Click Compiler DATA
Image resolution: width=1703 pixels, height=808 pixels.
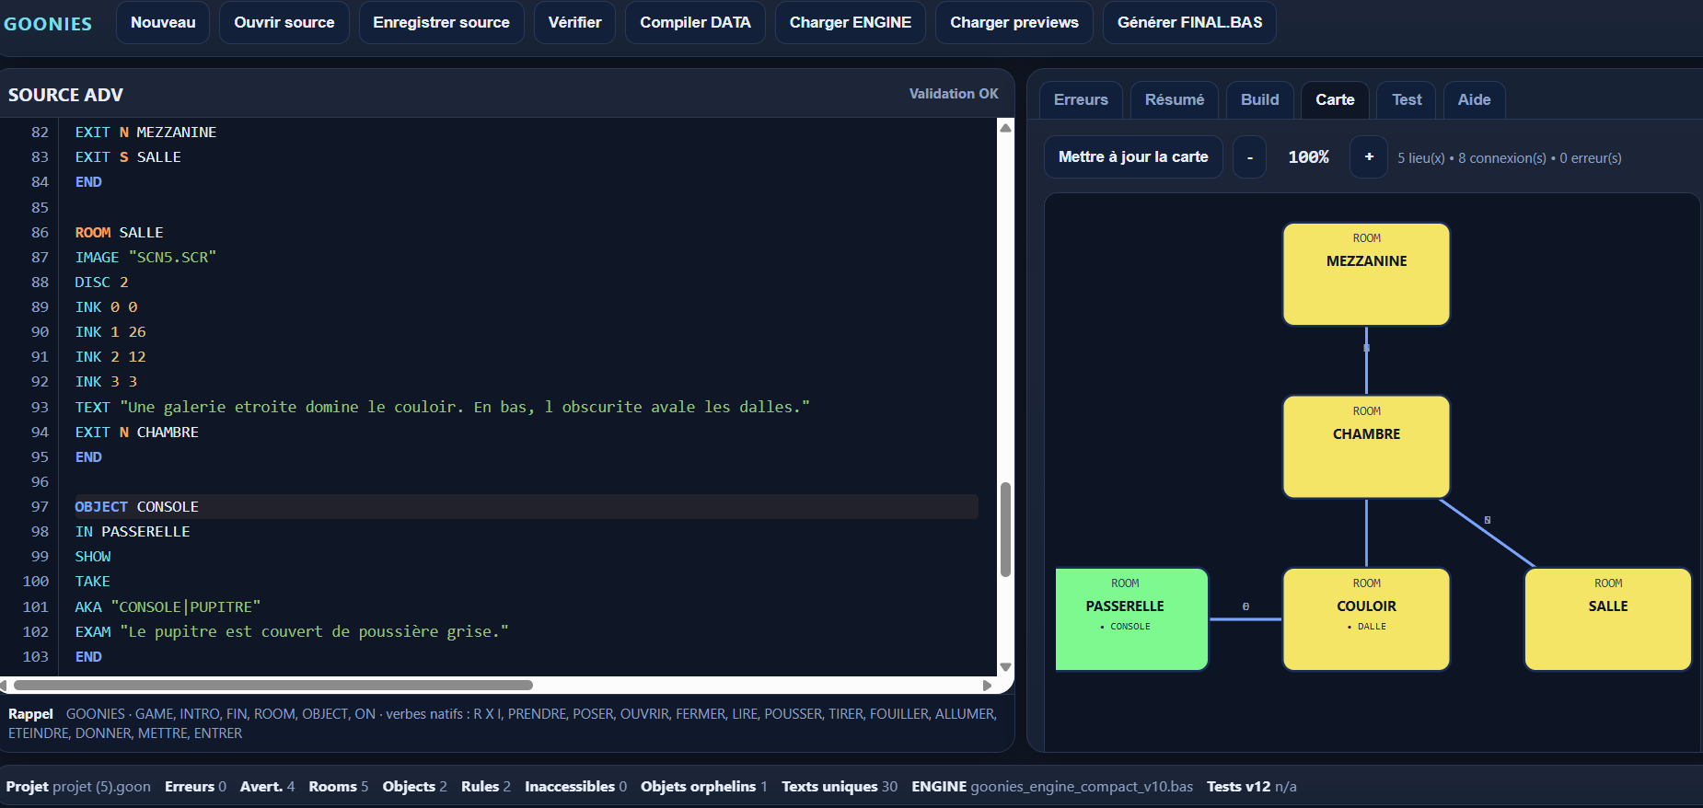tap(695, 22)
